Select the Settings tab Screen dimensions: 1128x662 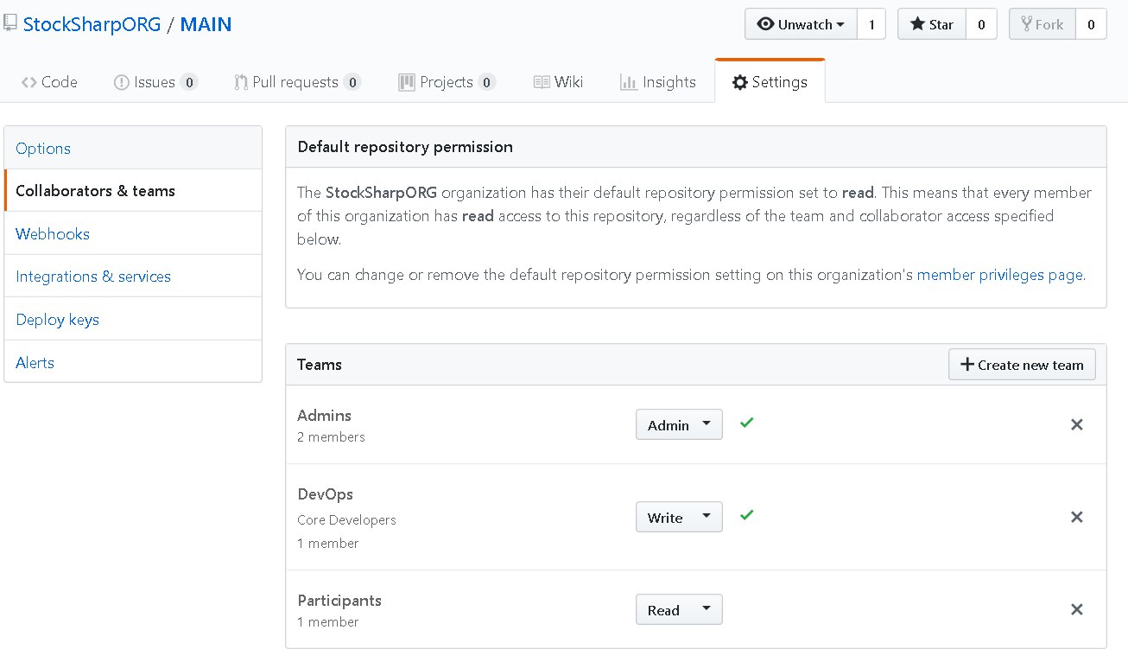click(x=770, y=82)
